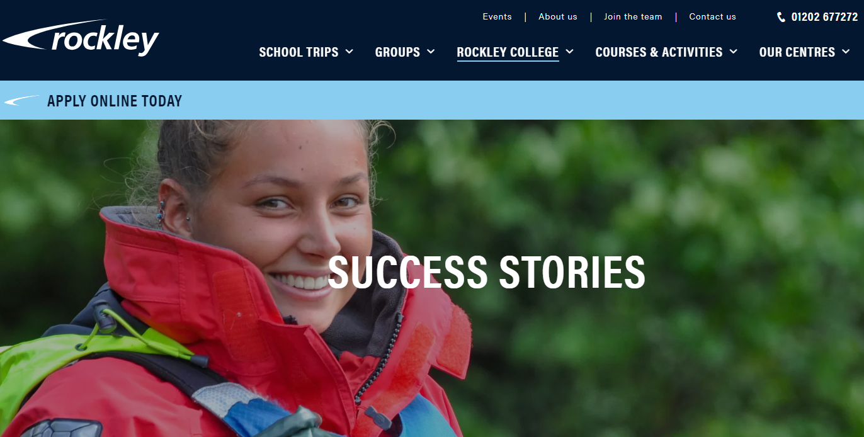Select the Groups menu item
Viewport: 864px width, 437px height.
(397, 52)
